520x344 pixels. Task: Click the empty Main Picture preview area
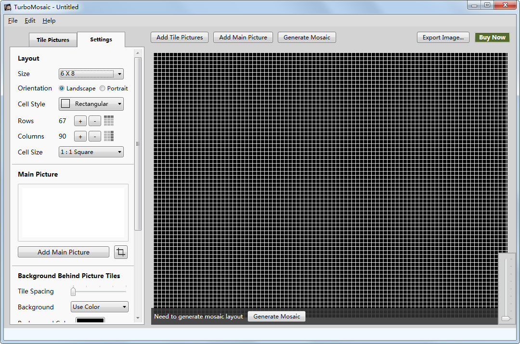tap(73, 212)
